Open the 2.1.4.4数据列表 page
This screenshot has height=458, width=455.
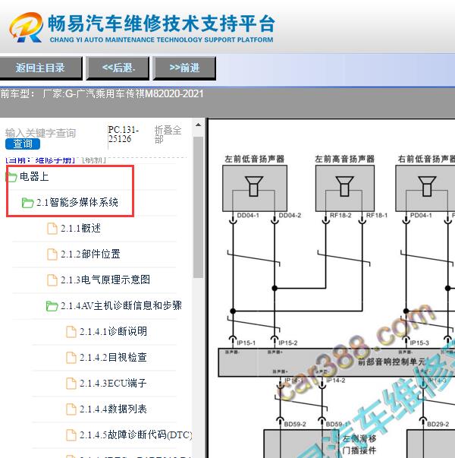(x=113, y=409)
